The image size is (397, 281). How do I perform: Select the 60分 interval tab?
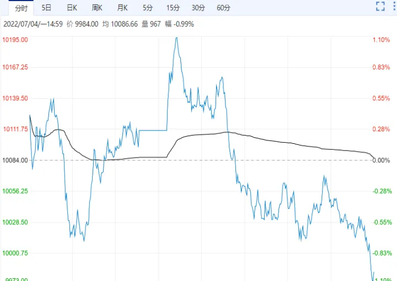(x=223, y=8)
